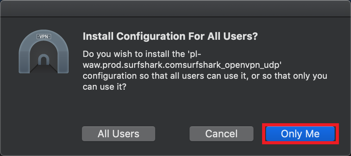Click the red highlight border around Only Me
The height and width of the screenshot is (156, 351).
pyautogui.click(x=300, y=124)
